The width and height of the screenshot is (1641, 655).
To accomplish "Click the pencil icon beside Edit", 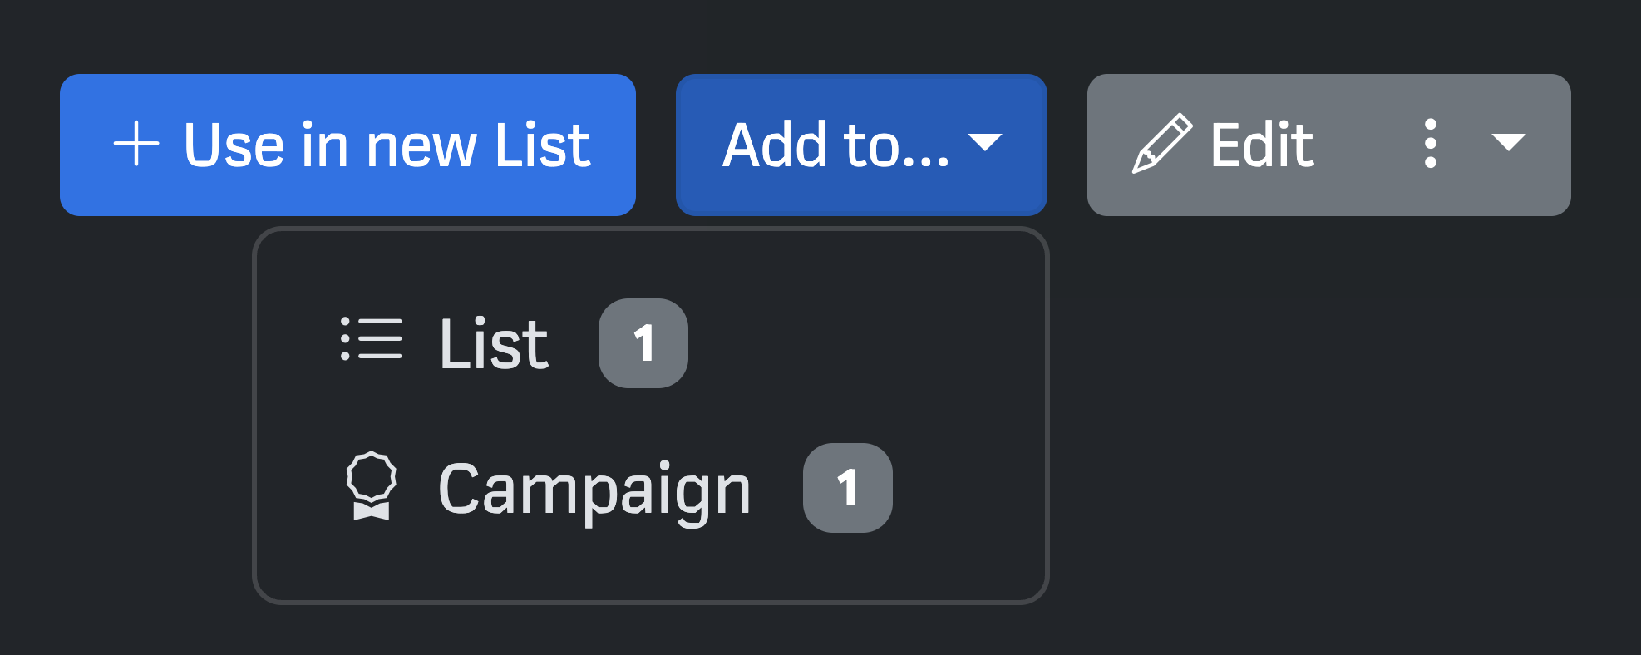I will [1161, 145].
